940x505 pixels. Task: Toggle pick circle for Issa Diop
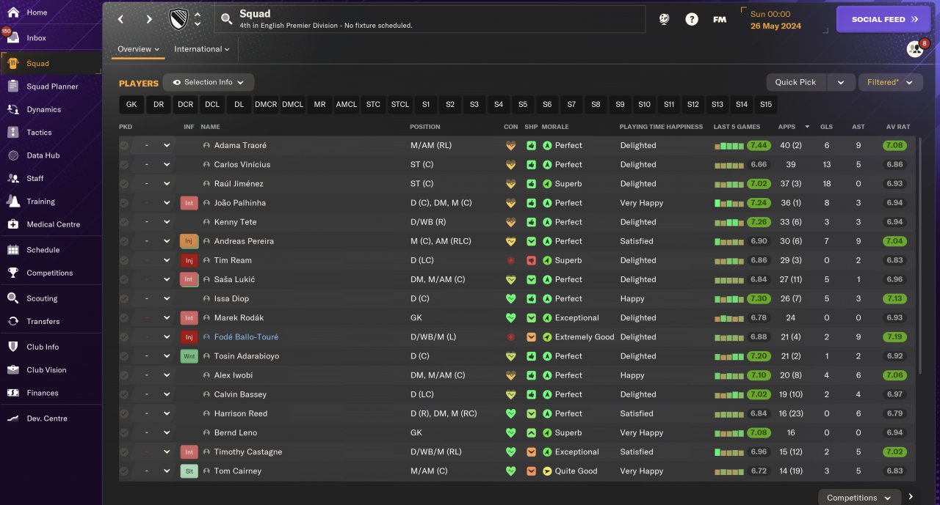[x=124, y=298]
